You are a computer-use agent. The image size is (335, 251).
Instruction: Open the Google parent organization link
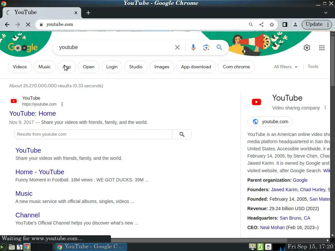(300, 180)
